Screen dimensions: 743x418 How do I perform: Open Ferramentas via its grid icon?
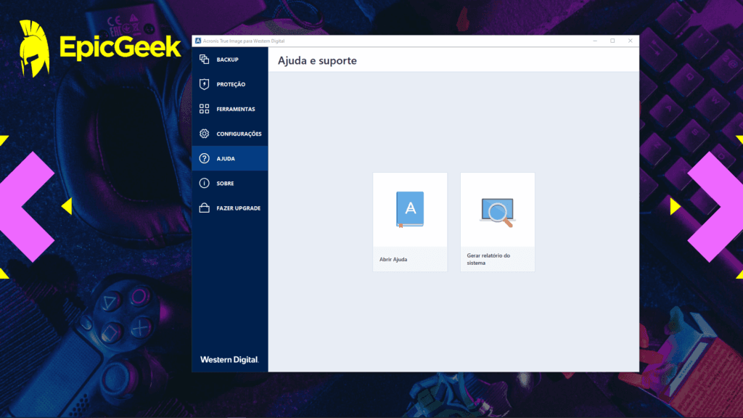[x=204, y=109]
